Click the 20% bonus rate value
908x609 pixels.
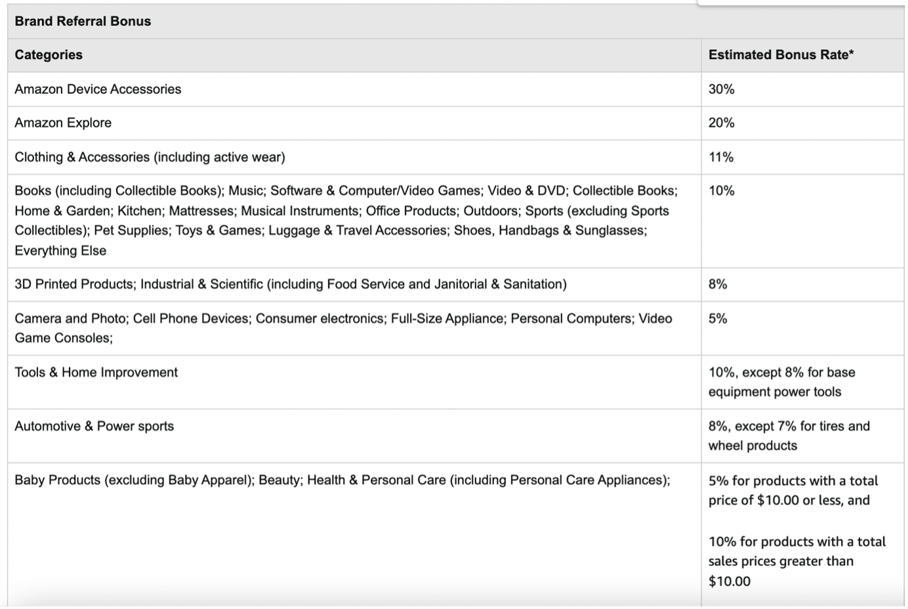(721, 123)
